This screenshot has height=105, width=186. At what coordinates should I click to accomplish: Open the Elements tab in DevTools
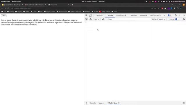coord(99,15)
